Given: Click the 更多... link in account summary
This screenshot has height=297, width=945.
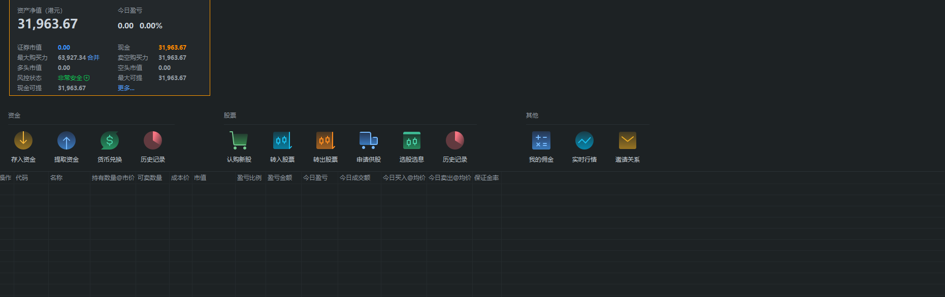Looking at the screenshot, I should pos(126,88).
